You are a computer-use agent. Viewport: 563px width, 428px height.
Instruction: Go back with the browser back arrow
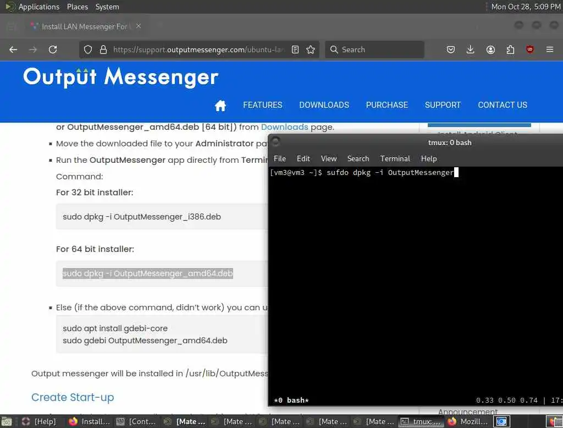(13, 50)
